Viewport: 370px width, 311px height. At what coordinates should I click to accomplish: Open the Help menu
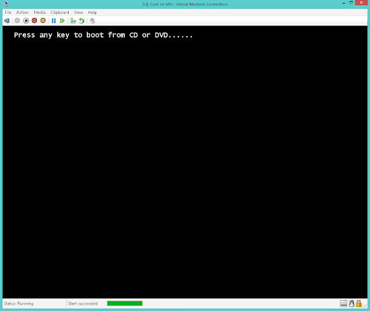click(92, 12)
